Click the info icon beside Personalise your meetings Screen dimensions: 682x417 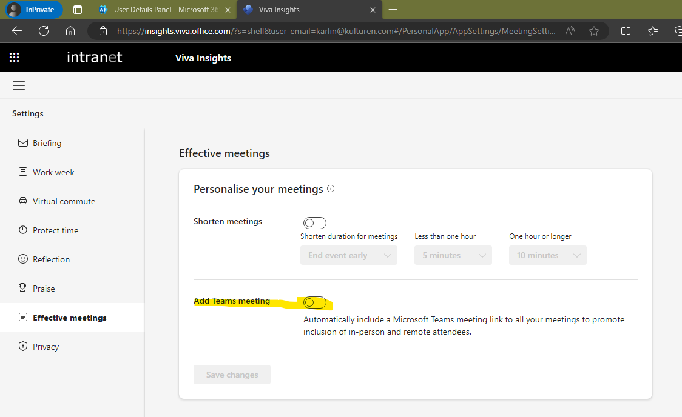pos(331,188)
